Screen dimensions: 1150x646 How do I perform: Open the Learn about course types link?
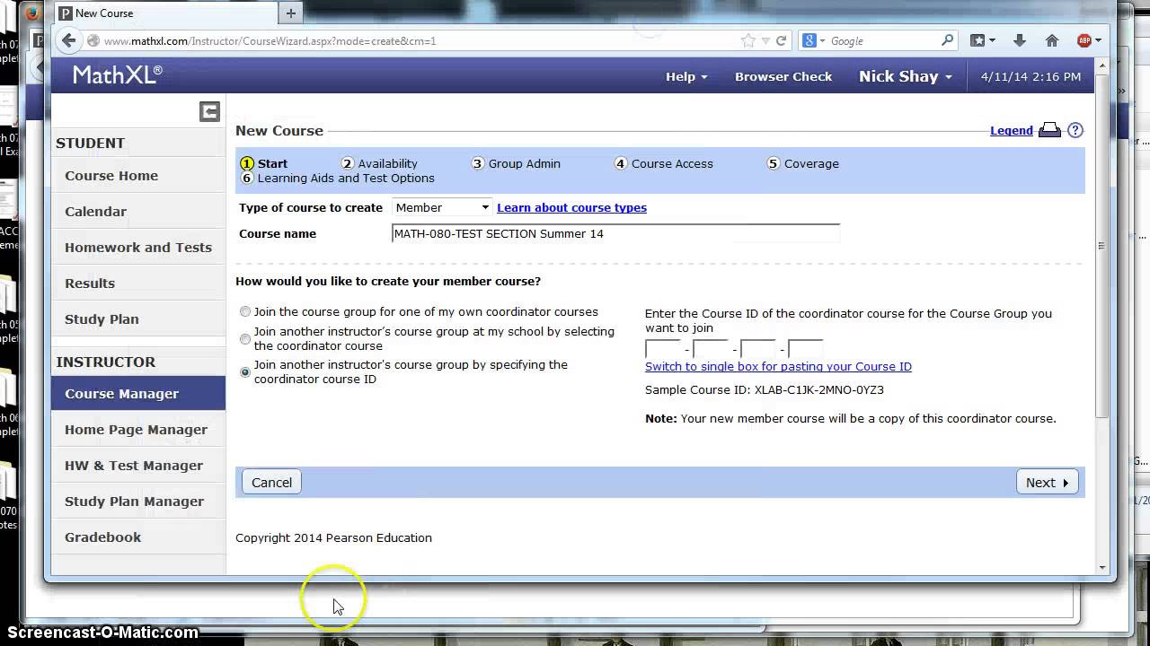[x=571, y=207]
